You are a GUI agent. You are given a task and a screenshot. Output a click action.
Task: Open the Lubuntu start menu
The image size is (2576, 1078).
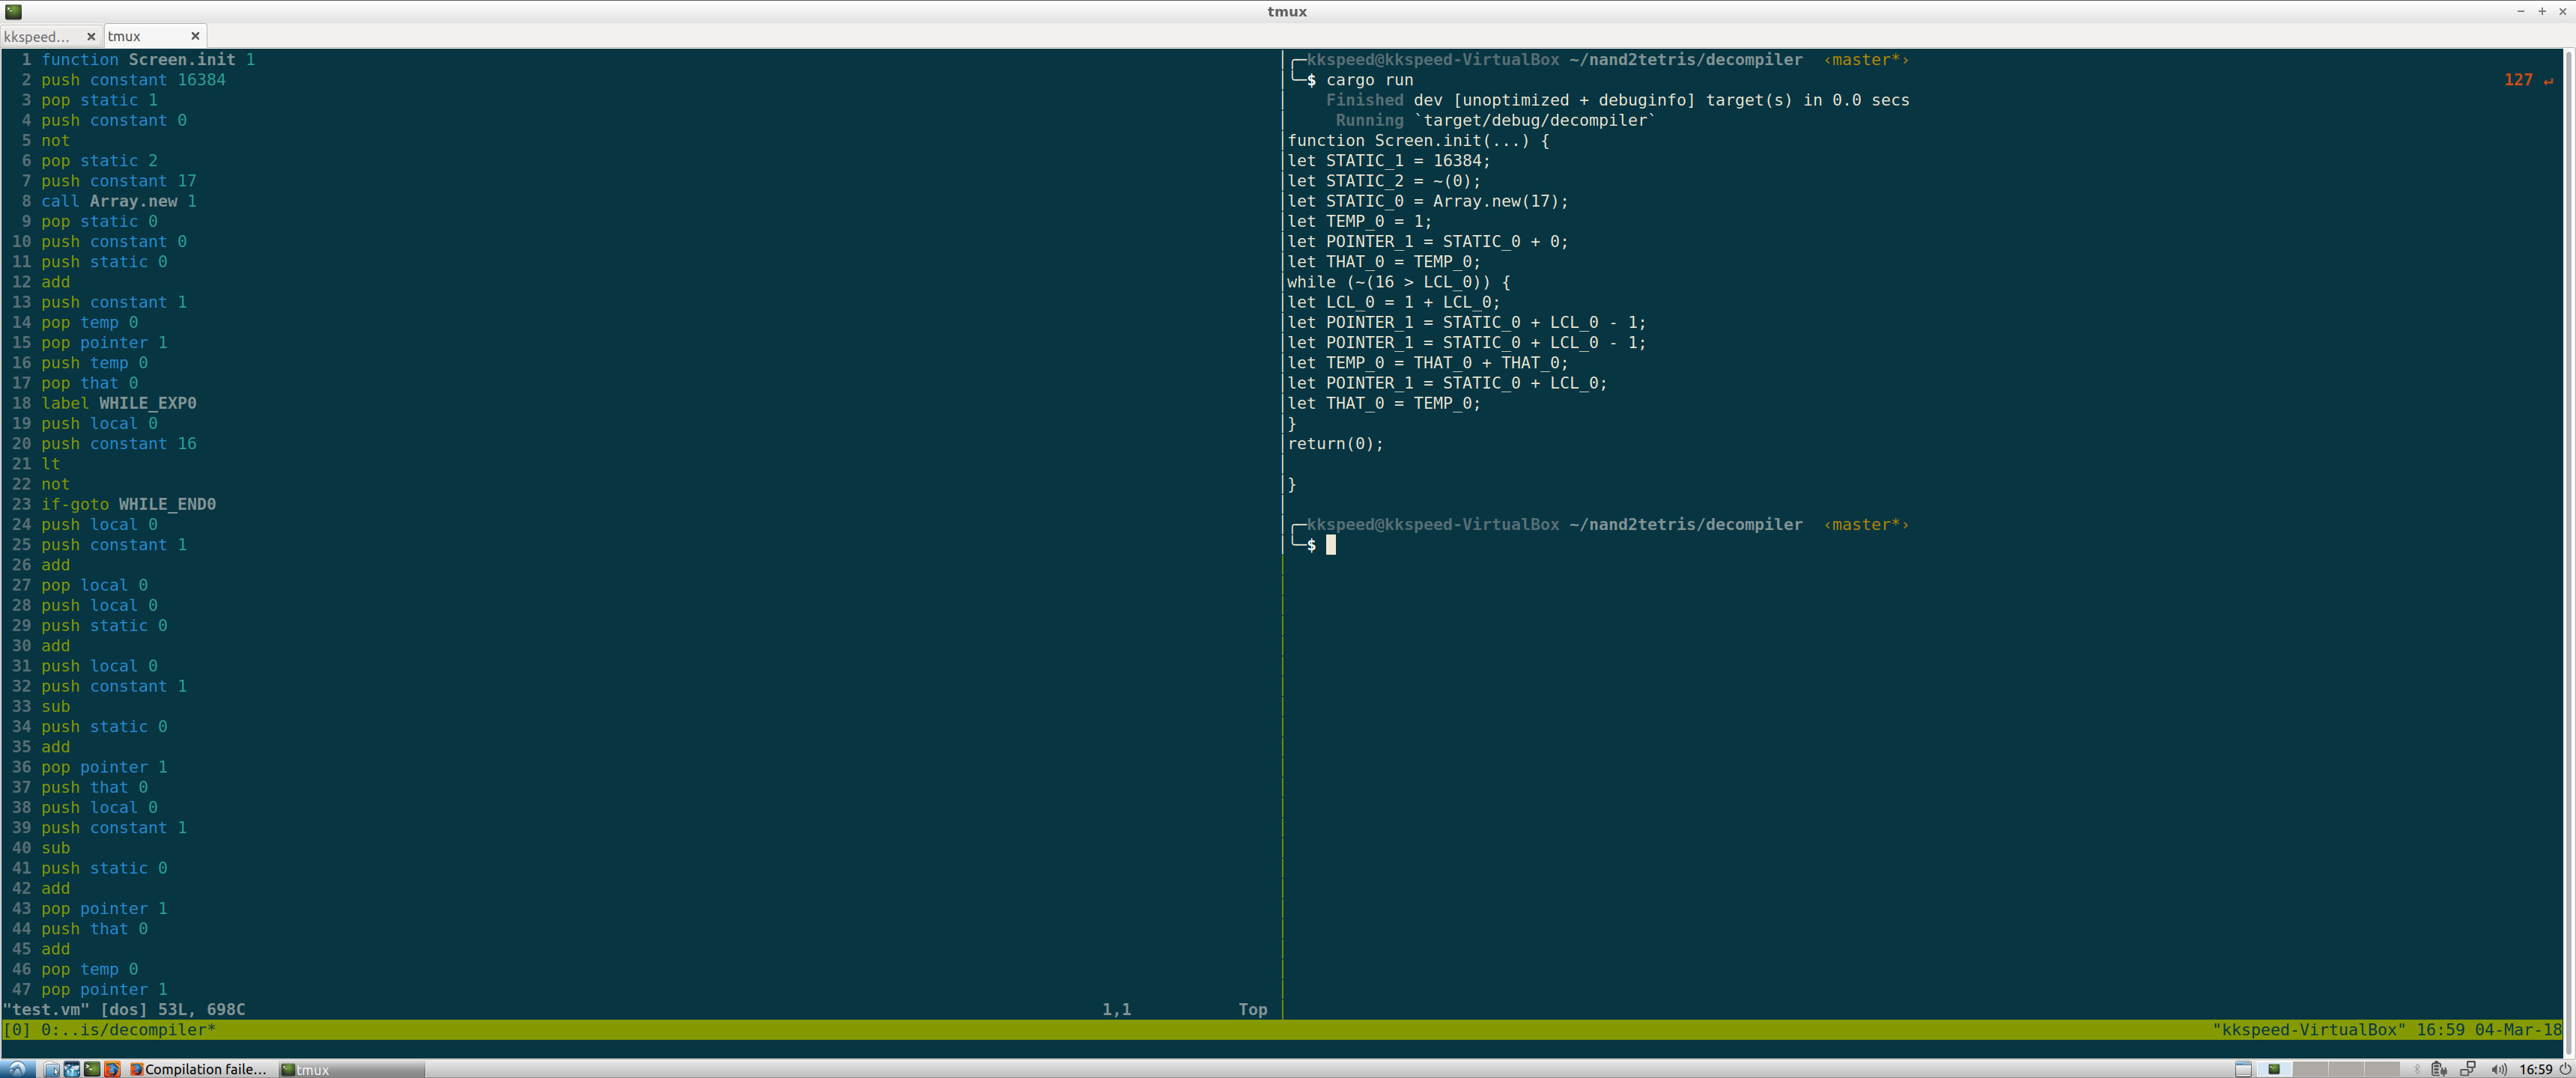(17, 1069)
